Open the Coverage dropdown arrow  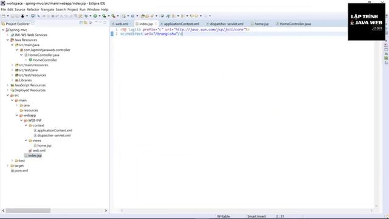point(109,16)
